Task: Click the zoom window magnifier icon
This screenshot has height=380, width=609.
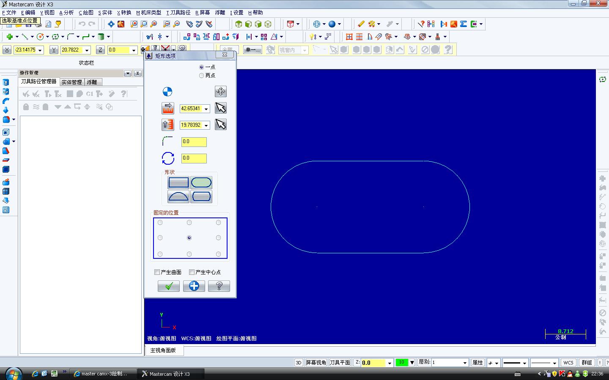Action: [134, 24]
